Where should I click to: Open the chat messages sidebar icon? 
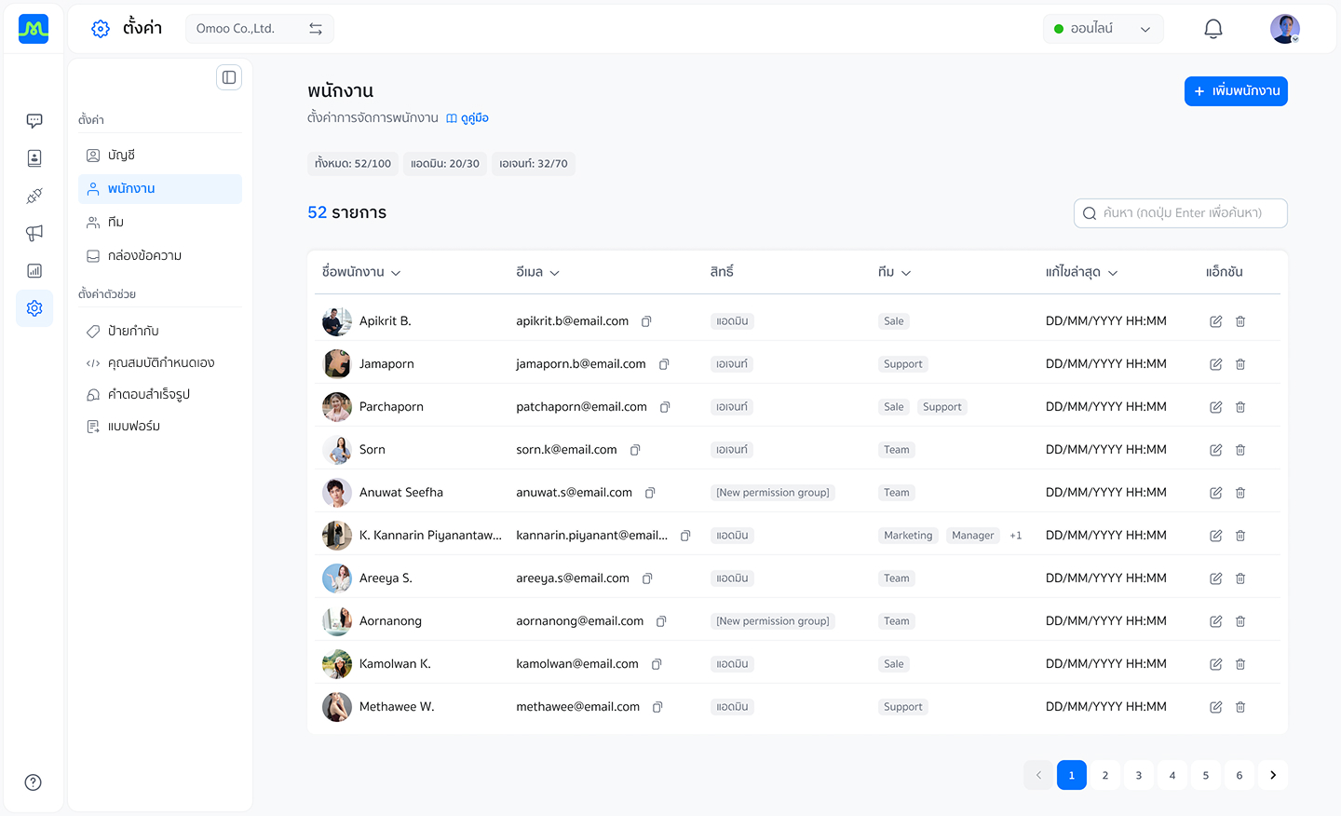point(34,121)
